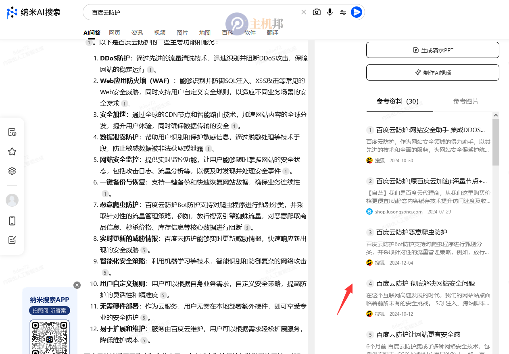Click the user avatar in sidebar
The width and height of the screenshot is (509, 354).
coord(12,200)
